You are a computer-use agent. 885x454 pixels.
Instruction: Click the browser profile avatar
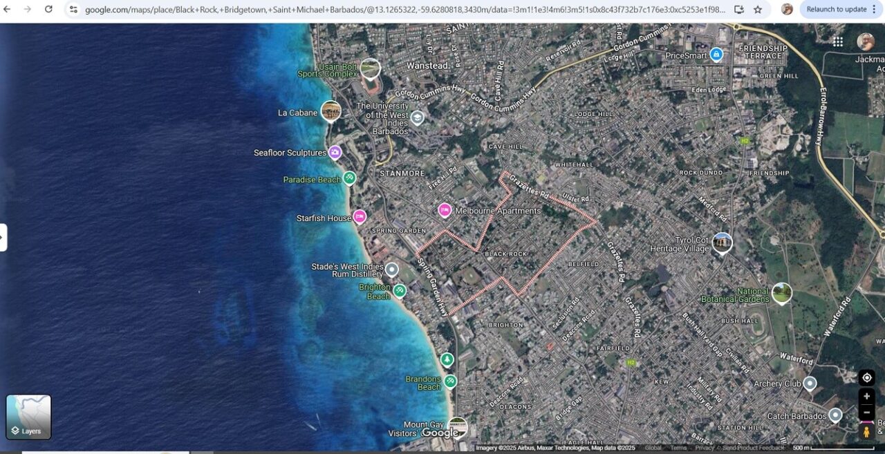tap(788, 9)
